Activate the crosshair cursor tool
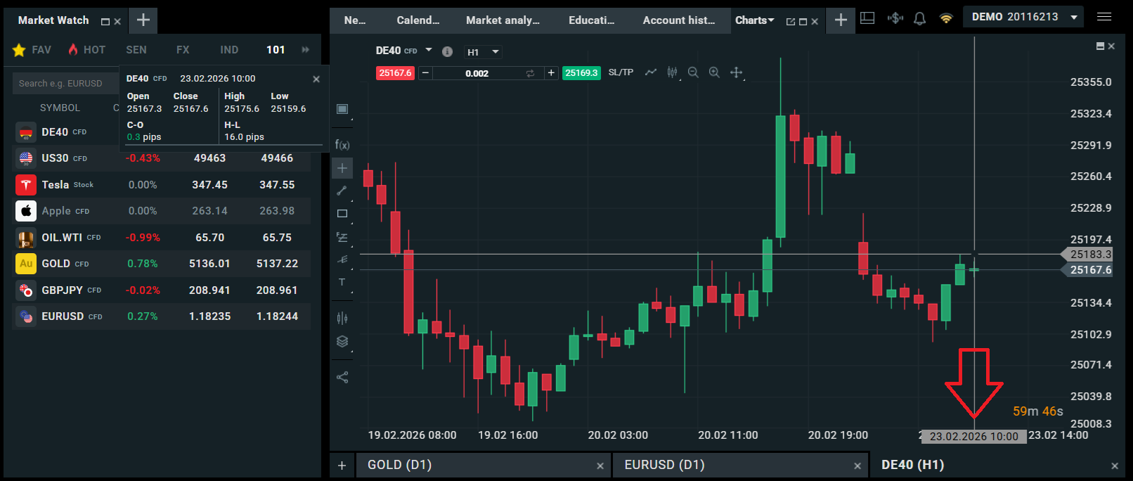Image resolution: width=1133 pixels, height=481 pixels. 342,168
